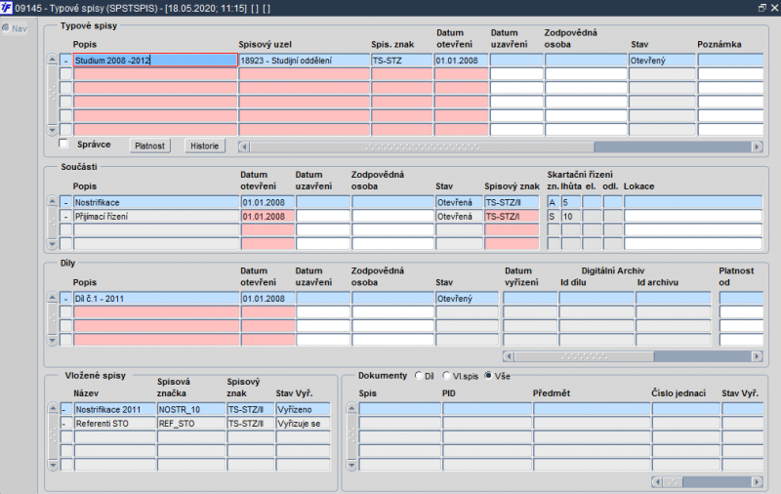Click scroll-up arrow in Vložené spisy block
Screen dimensions: 781x494
tap(54, 408)
